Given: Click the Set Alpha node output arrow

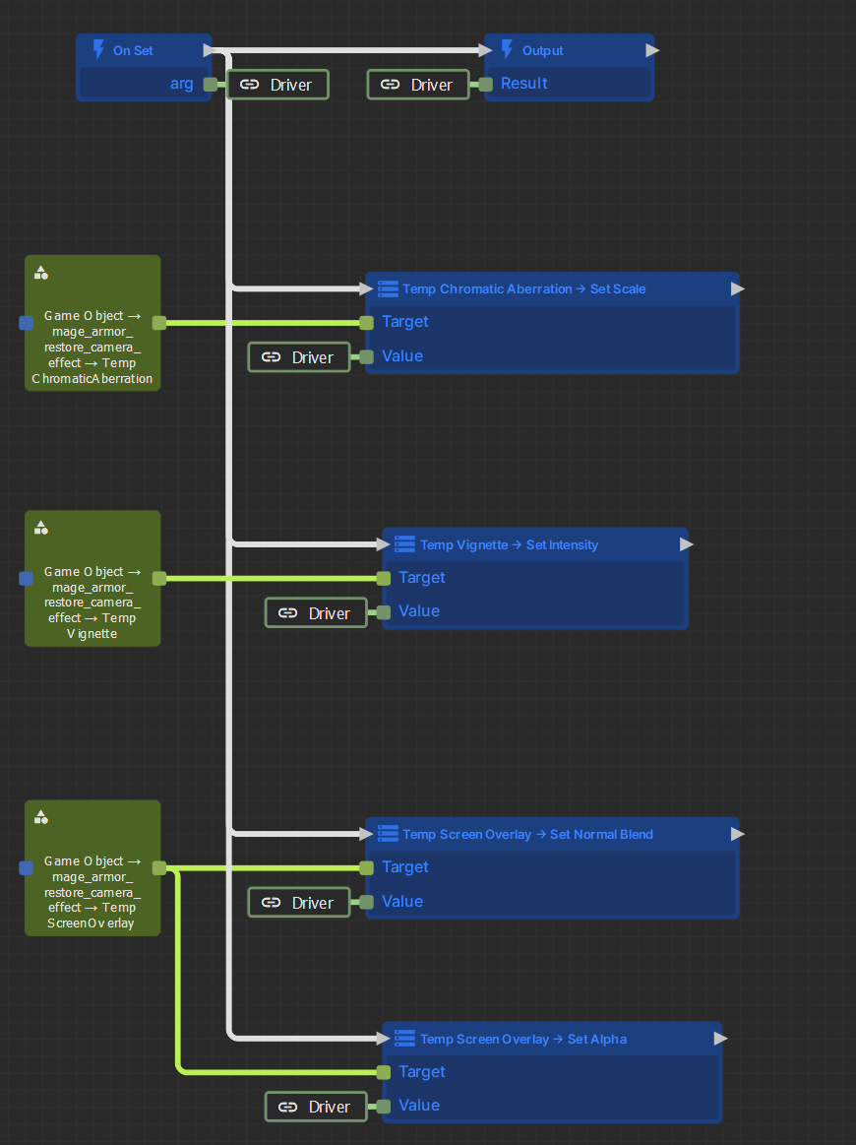Looking at the screenshot, I should click(720, 1039).
